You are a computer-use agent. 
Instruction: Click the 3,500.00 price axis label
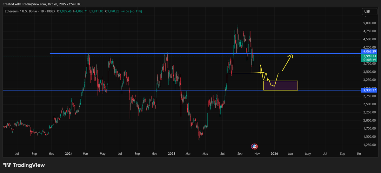pyautogui.click(x=370, y=72)
